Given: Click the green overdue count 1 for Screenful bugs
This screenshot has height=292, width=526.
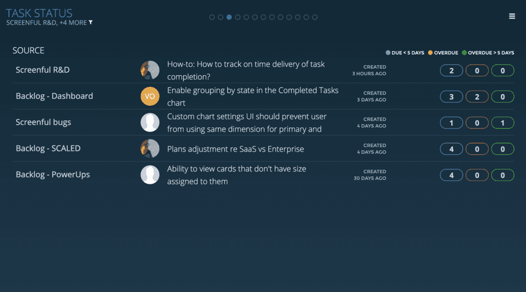Looking at the screenshot, I should click(502, 123).
